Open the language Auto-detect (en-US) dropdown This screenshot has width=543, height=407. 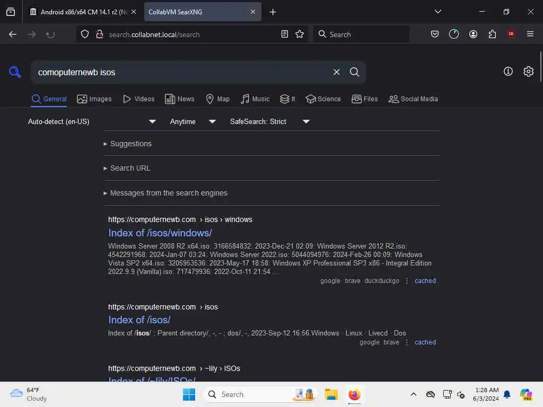pyautogui.click(x=92, y=121)
